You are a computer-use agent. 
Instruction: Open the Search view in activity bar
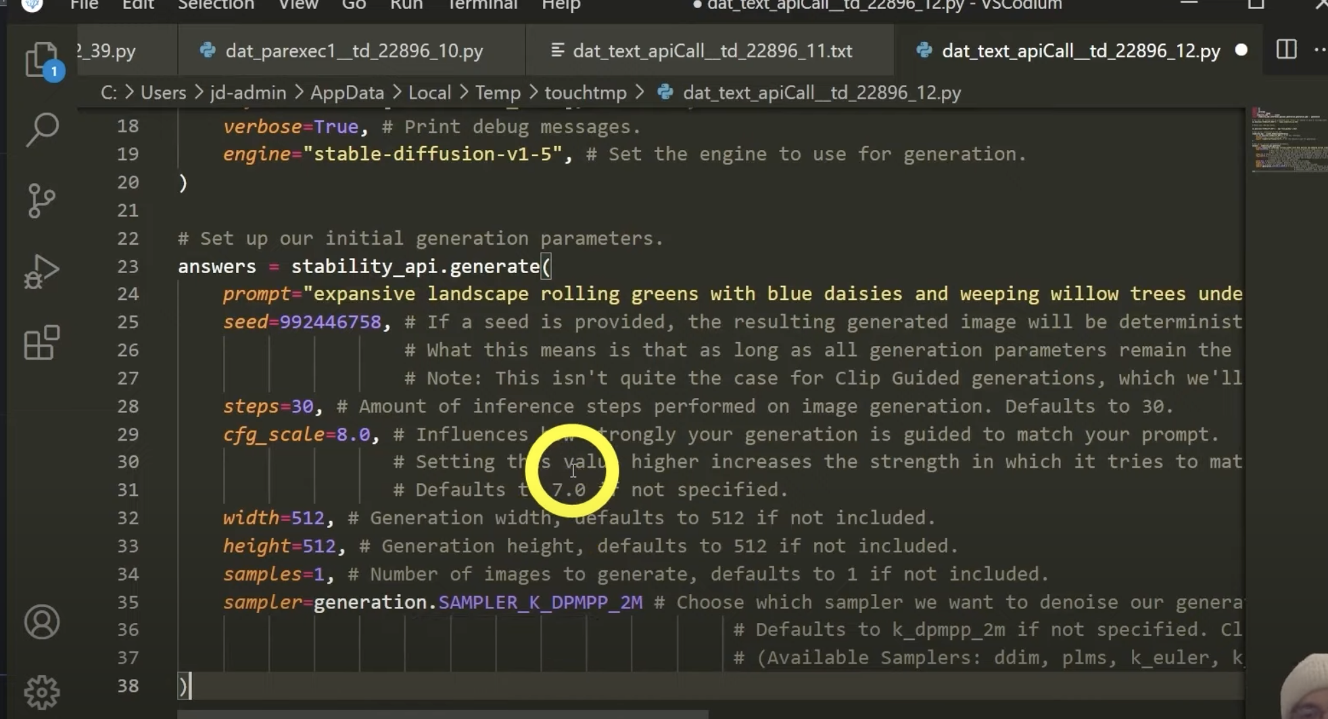pos(42,129)
